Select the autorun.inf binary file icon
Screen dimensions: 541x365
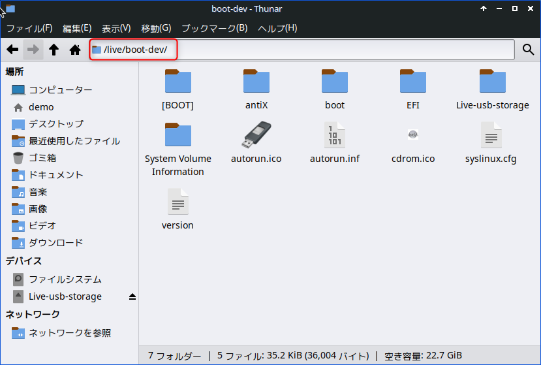(335, 135)
